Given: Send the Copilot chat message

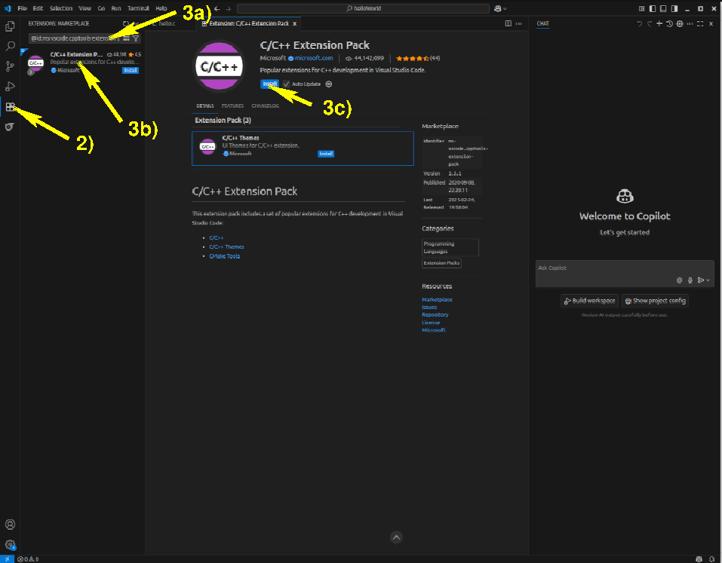Looking at the screenshot, I should pos(700,280).
